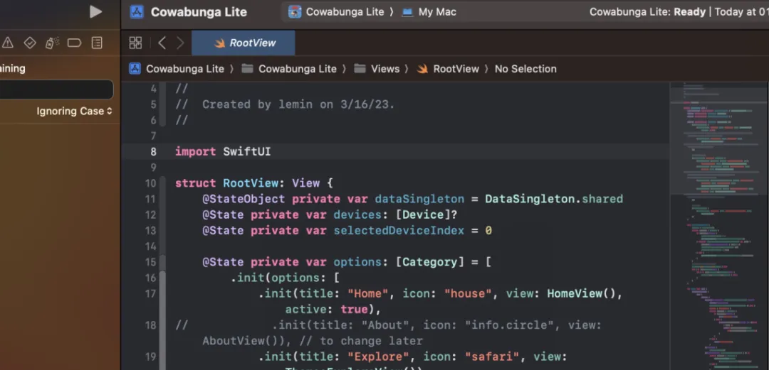Viewport: 769px width, 370px height.
Task: Open the Report navigator icon
Action: (x=97, y=43)
